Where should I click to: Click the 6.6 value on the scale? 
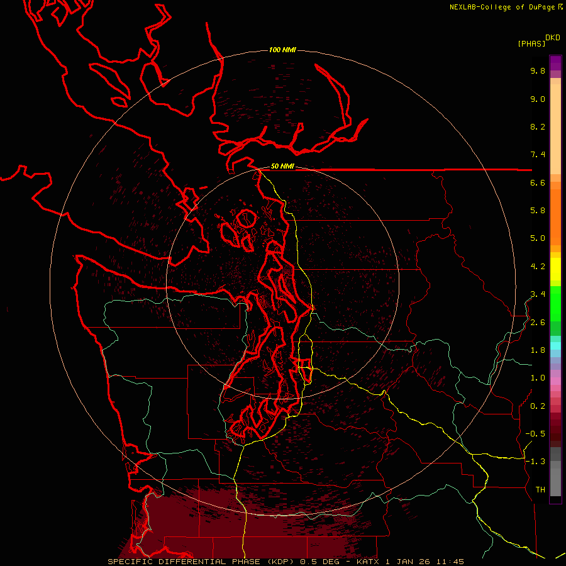tap(538, 182)
